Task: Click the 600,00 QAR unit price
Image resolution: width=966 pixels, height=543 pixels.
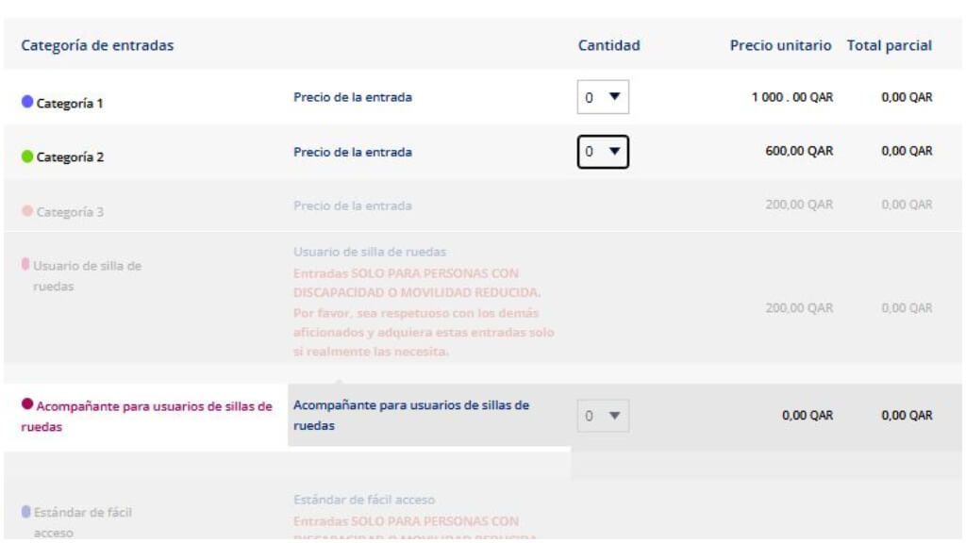Action: [x=800, y=150]
